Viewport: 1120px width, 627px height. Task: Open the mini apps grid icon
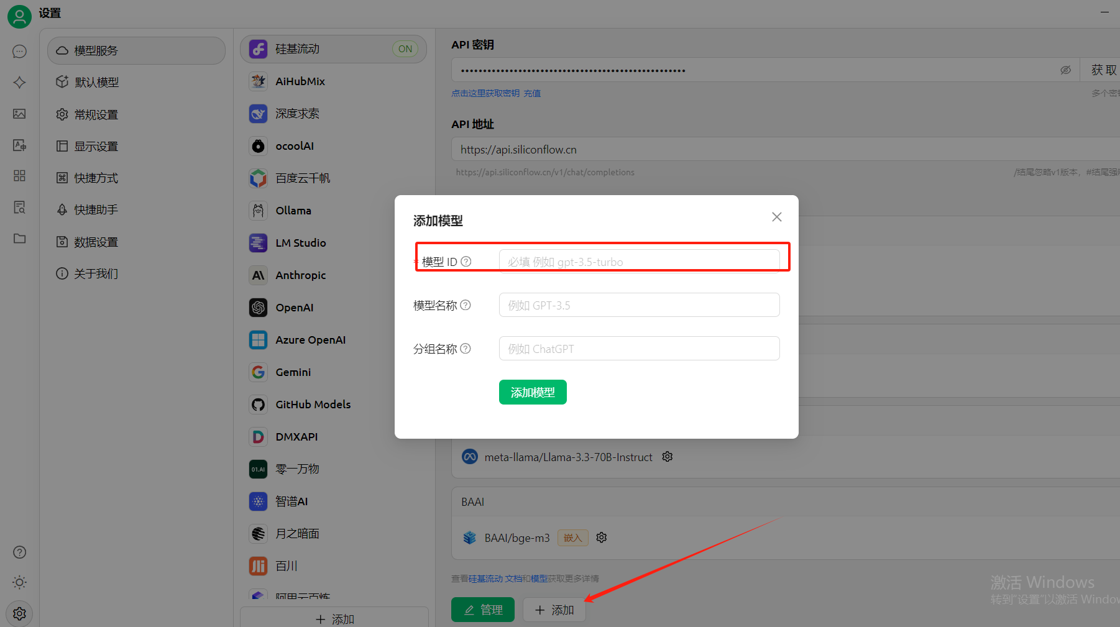(19, 176)
